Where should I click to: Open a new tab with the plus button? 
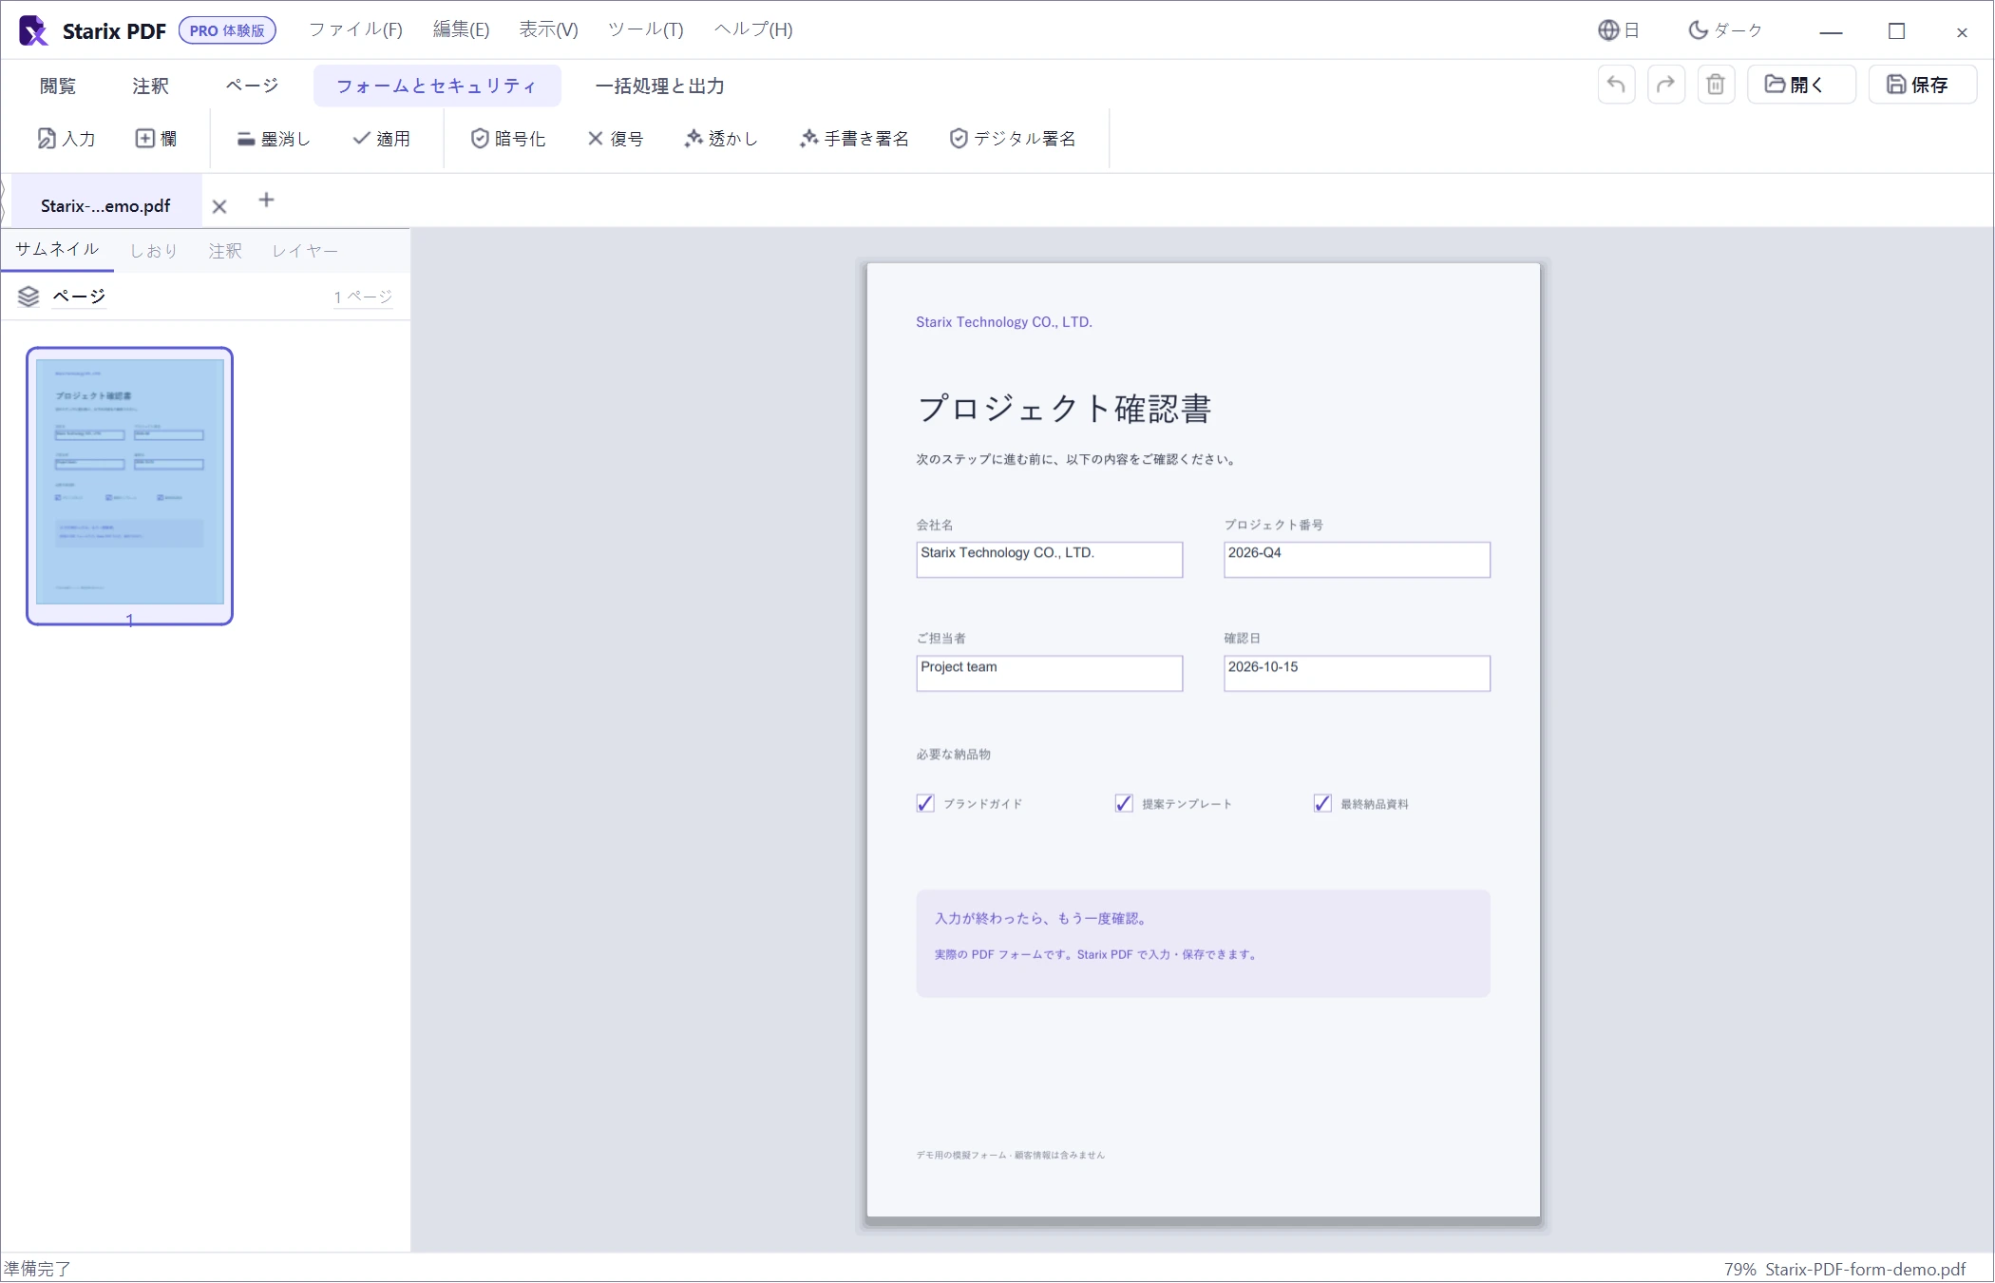pos(266,200)
